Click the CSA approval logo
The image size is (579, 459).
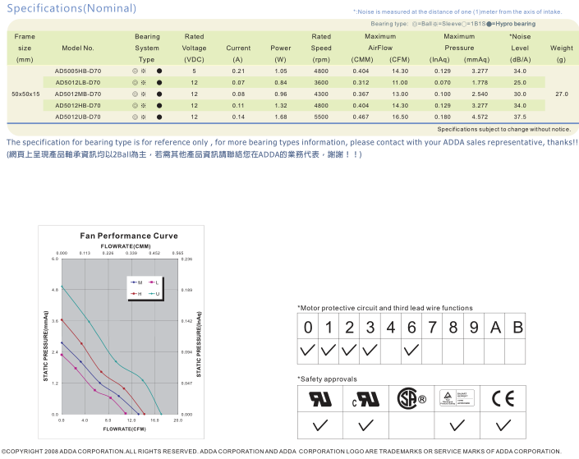(x=411, y=398)
